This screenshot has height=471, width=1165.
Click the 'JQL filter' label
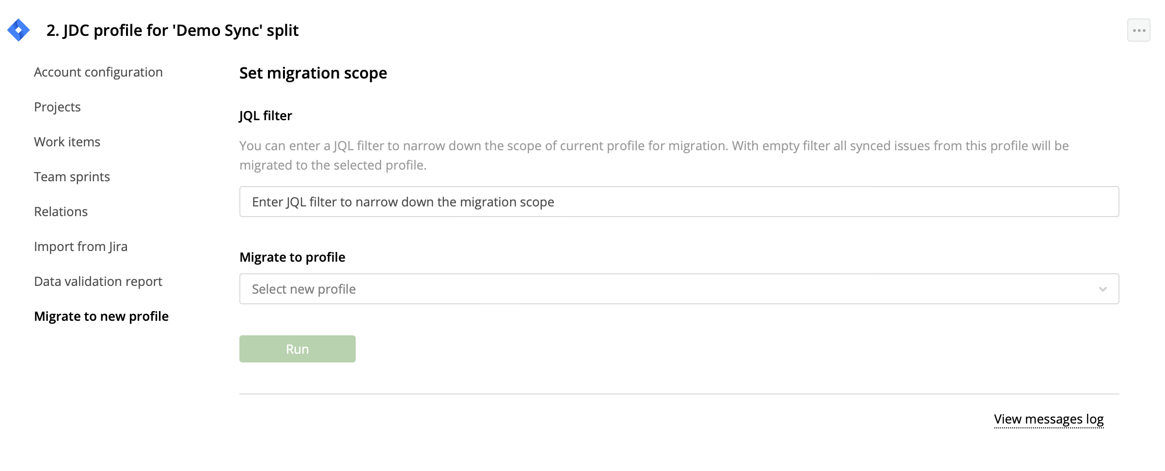[266, 116]
